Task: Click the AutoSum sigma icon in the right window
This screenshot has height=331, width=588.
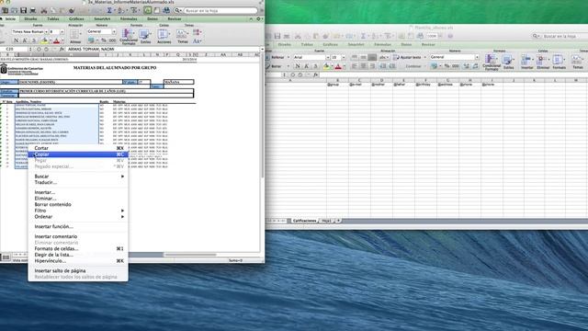Action: (363, 36)
